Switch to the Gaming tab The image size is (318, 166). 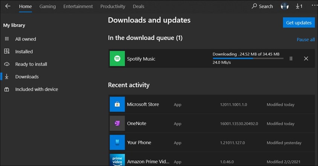(x=47, y=6)
